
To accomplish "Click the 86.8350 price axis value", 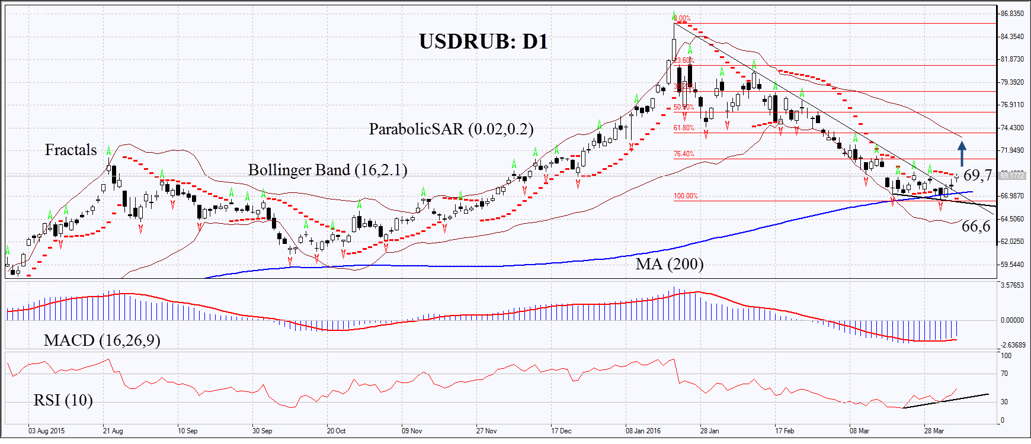I will [1012, 14].
